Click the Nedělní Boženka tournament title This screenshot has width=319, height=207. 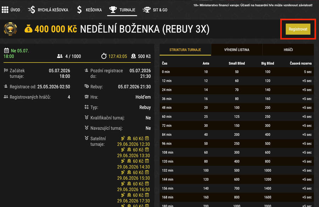pyautogui.click(x=145, y=29)
